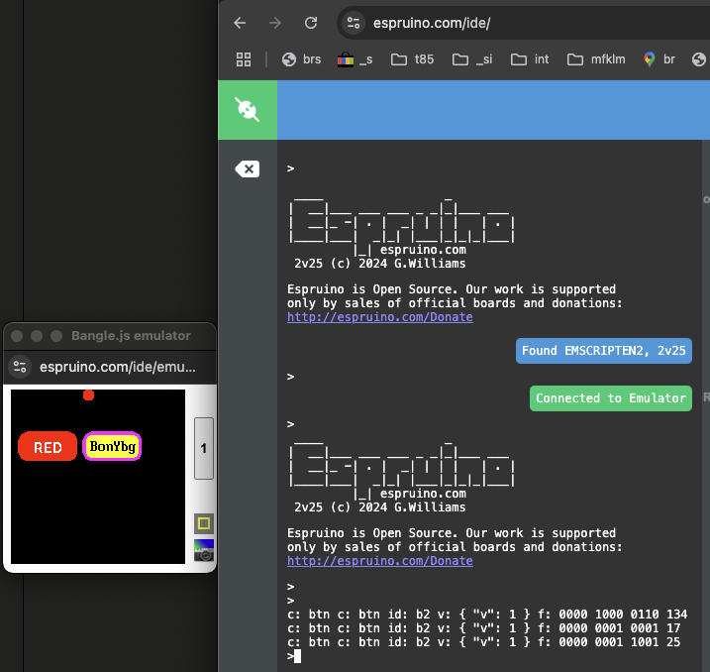Click the red dot on emulator screen
Screen dimensions: 710x672
(89, 395)
